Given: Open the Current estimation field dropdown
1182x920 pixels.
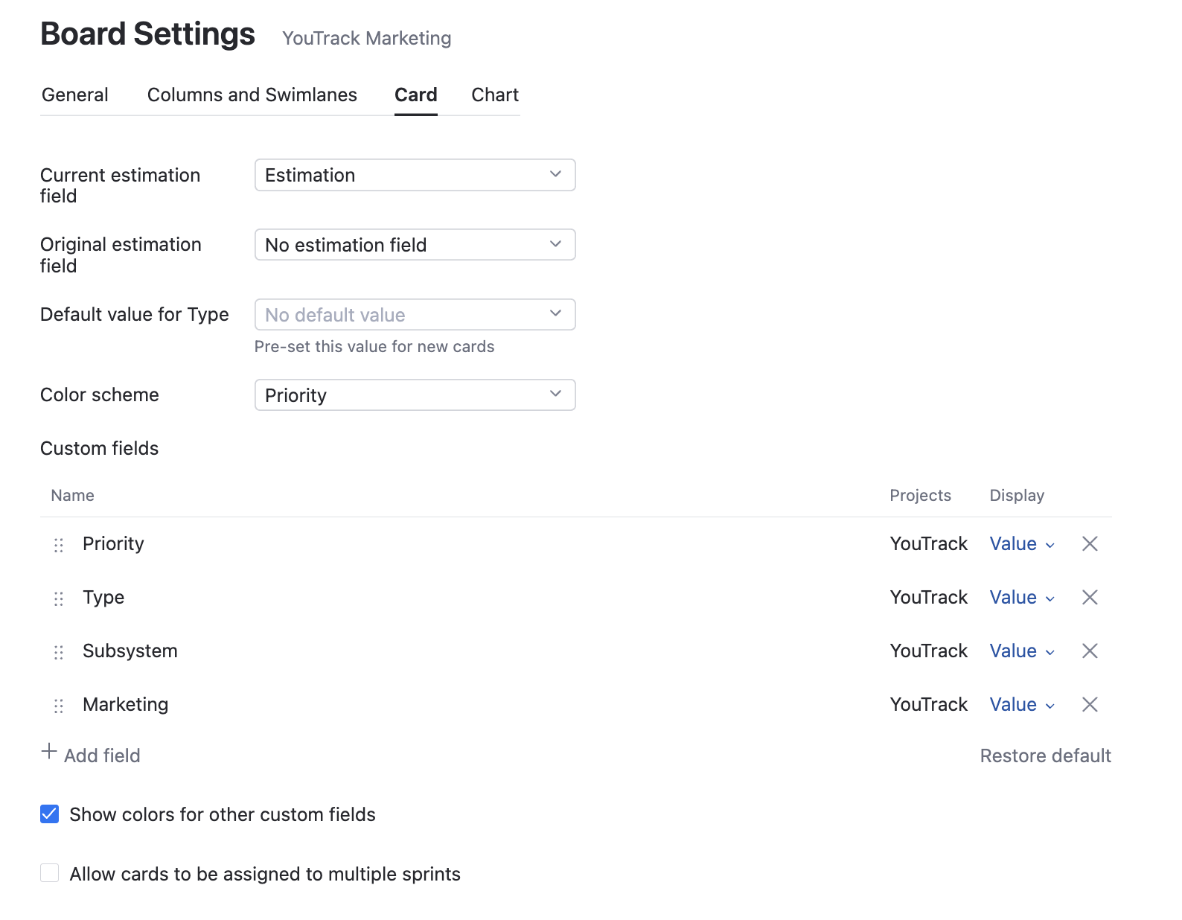Looking at the screenshot, I should point(415,175).
